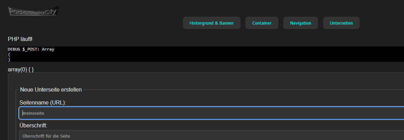Click the 'PHP läuft!' status text
This screenshot has height=140, width=404.
click(x=20, y=39)
